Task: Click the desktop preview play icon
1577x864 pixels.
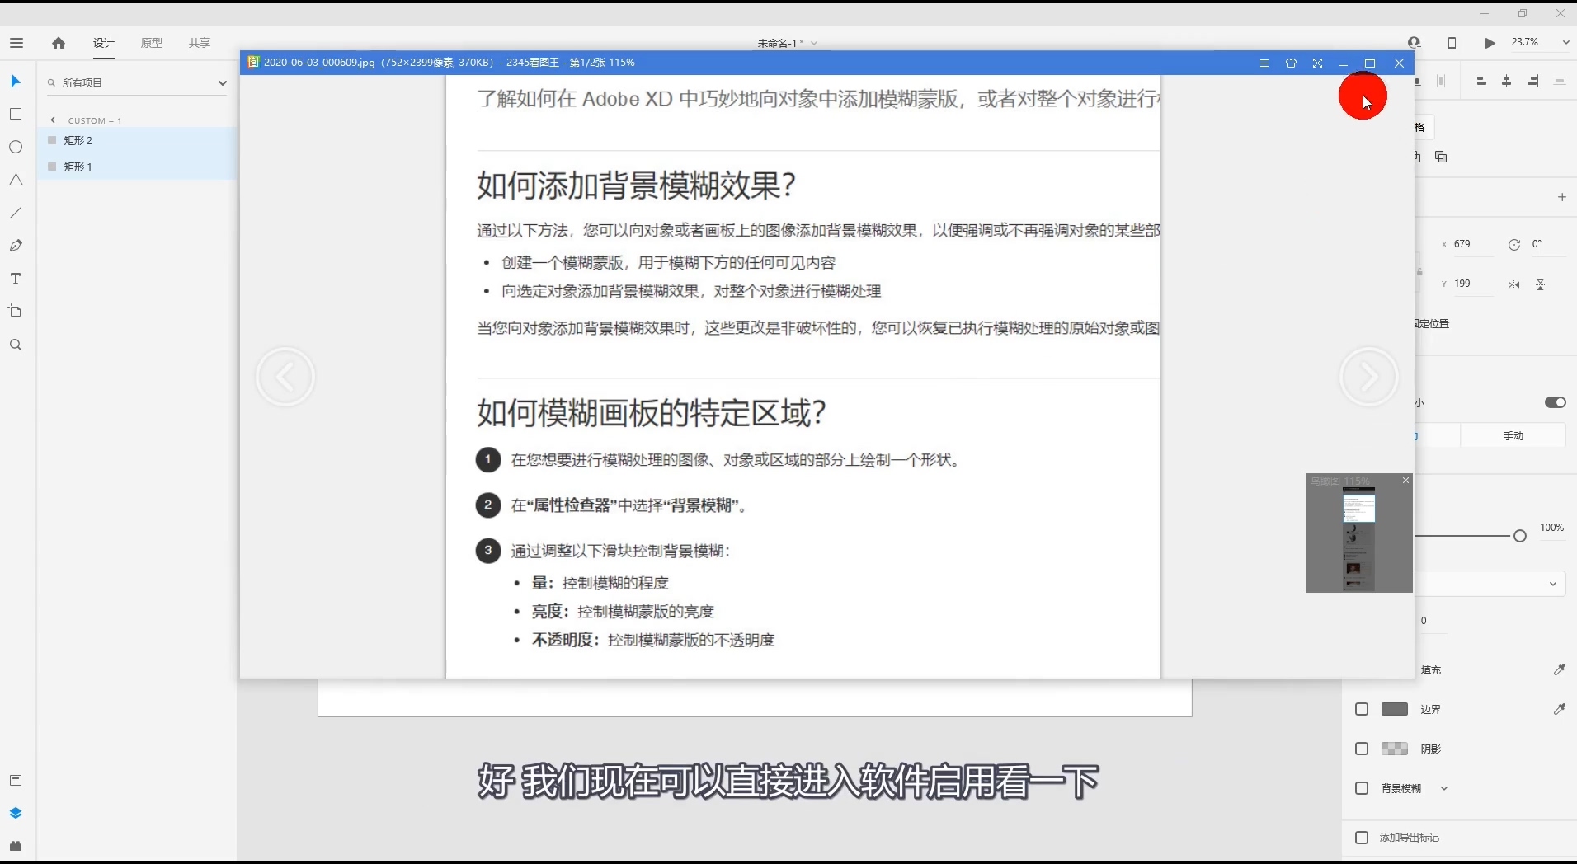Action: (x=1490, y=43)
